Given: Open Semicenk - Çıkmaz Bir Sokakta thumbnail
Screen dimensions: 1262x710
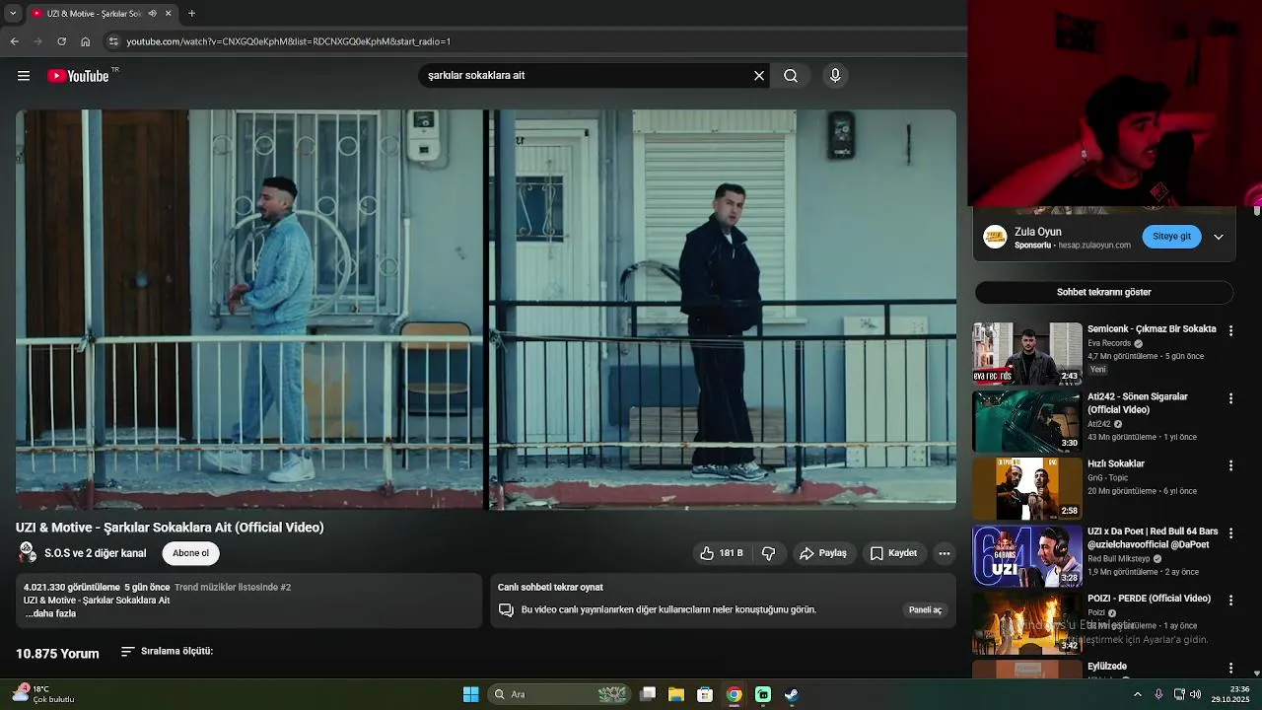Looking at the screenshot, I should click(1027, 353).
